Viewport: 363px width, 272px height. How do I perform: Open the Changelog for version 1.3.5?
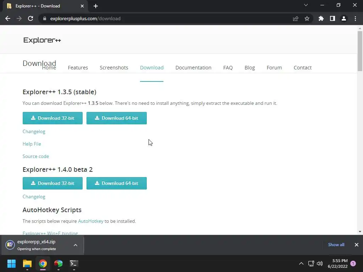[34, 131]
